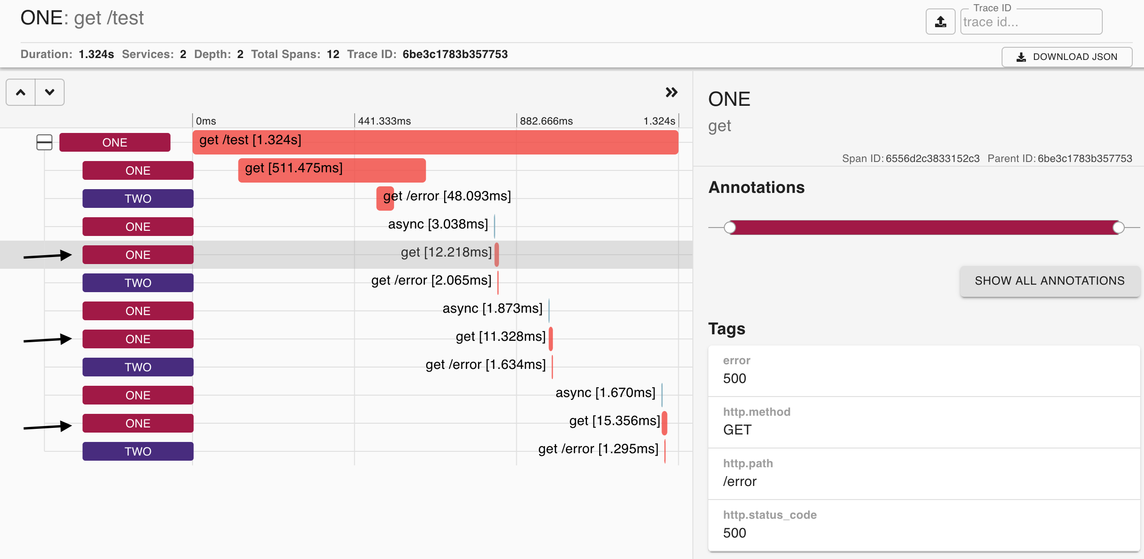1144x559 pixels.
Task: Select the get /test 1.324s span bar
Action: coord(435,142)
